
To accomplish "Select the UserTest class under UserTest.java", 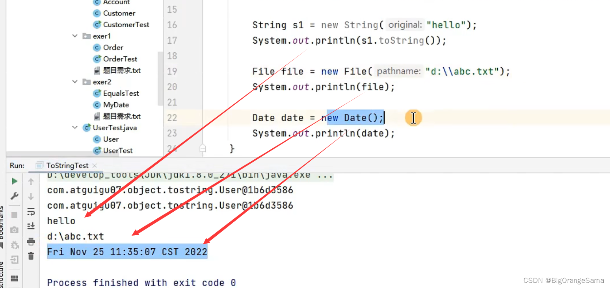I will 117,151.
